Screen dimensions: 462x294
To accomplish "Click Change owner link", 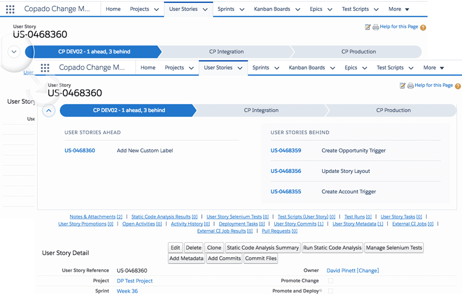I will pyautogui.click(x=368, y=270).
